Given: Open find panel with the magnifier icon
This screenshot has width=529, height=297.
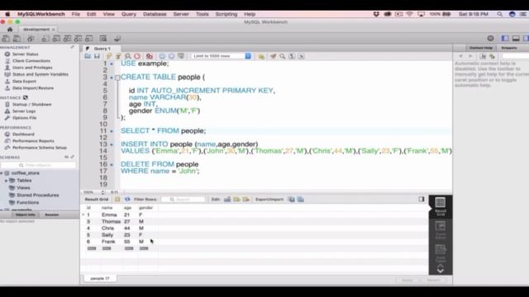Looking at the screenshot, I should tap(283, 56).
